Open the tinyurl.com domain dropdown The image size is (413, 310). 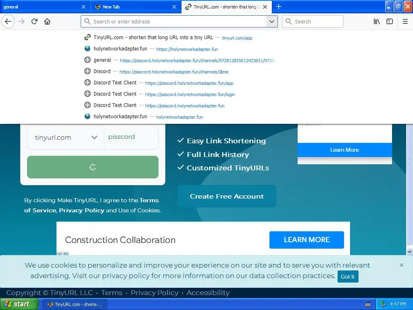pos(66,137)
